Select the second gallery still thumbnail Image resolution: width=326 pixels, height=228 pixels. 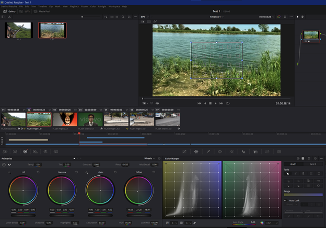[x=52, y=30]
